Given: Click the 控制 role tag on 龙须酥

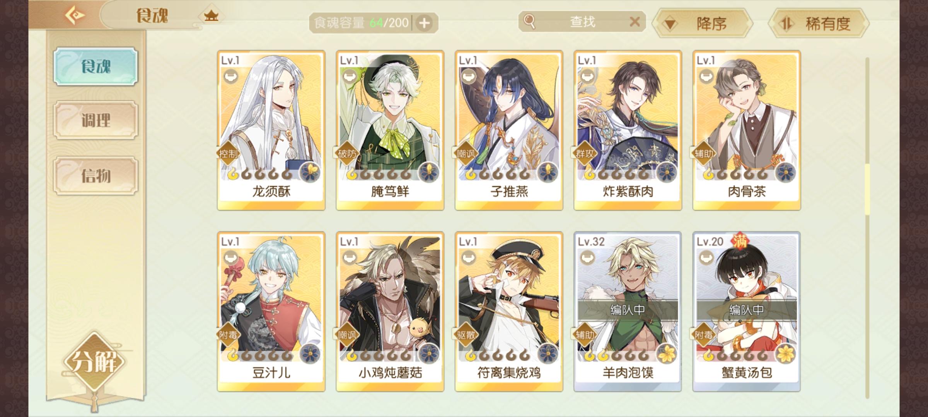Looking at the screenshot, I should tap(228, 154).
